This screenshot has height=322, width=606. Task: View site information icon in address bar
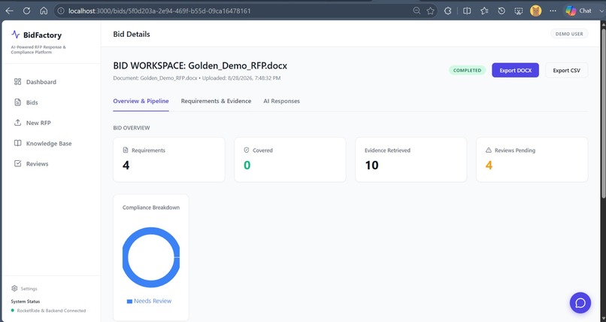61,11
